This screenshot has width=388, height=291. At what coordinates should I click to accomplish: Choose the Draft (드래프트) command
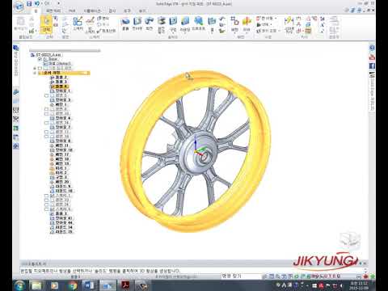coord(199,23)
